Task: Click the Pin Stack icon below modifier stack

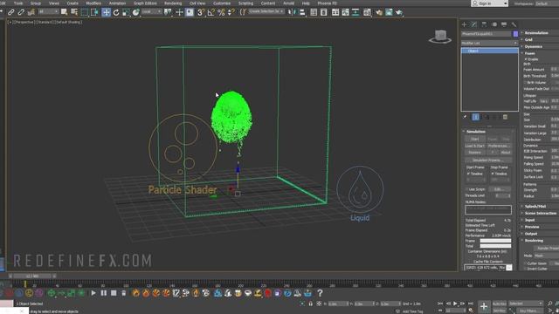Action: click(465, 117)
